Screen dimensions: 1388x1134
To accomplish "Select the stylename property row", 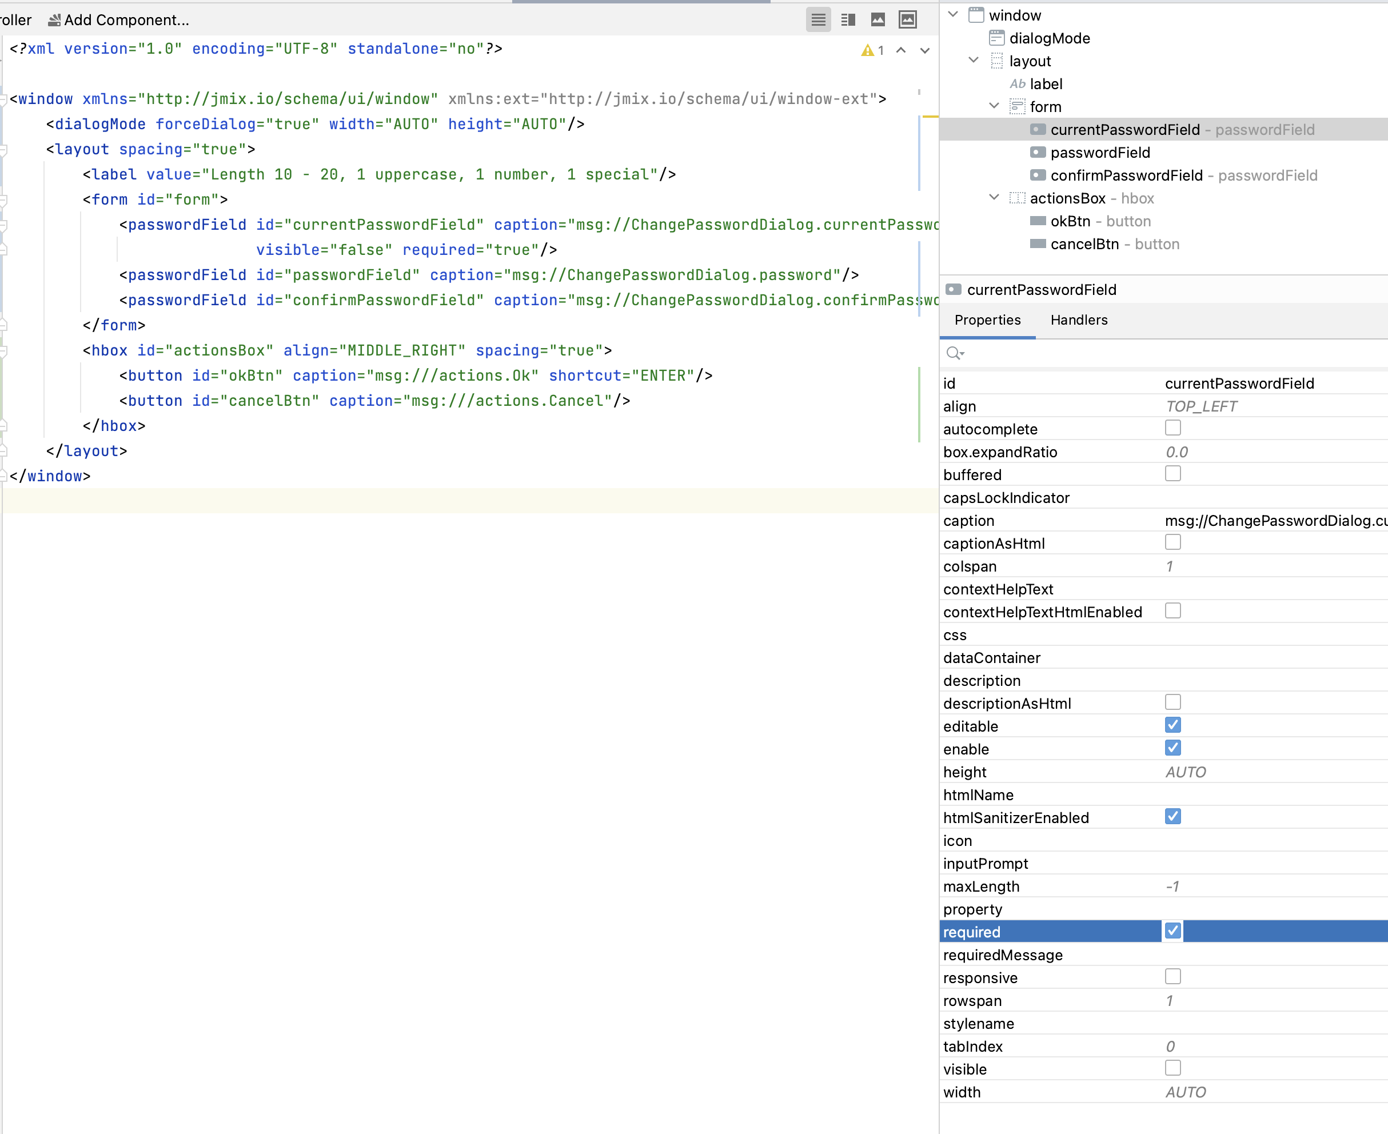I will click(1163, 1024).
